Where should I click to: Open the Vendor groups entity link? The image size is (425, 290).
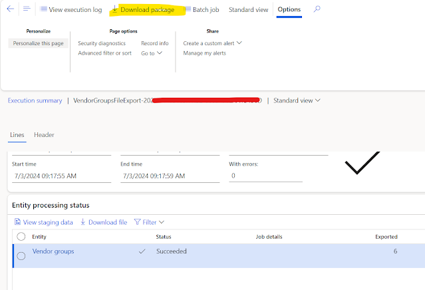click(53, 251)
